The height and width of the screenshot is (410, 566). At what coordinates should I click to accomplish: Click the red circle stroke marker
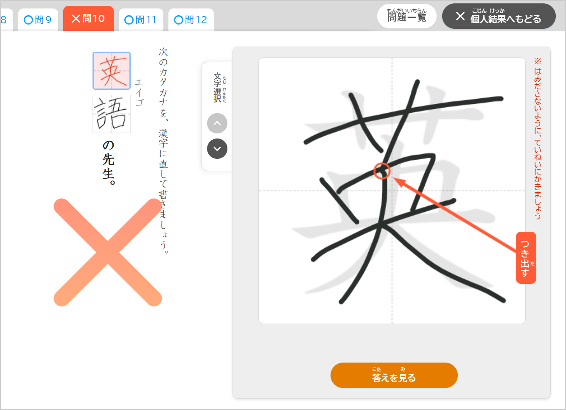tap(382, 171)
